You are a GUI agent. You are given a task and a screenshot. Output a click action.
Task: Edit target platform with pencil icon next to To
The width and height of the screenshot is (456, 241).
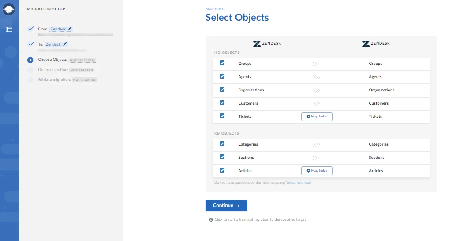coord(65,44)
